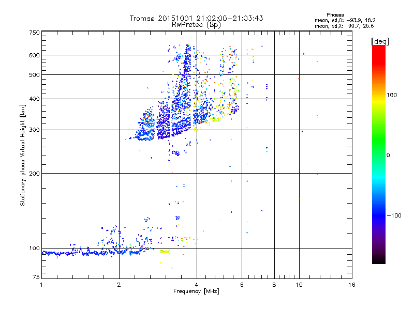Click the y-axis tick label '400'
The width and height of the screenshot is (414, 310).
coord(35,99)
